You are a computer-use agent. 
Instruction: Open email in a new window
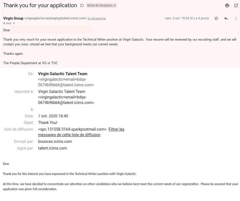pos(236,6)
